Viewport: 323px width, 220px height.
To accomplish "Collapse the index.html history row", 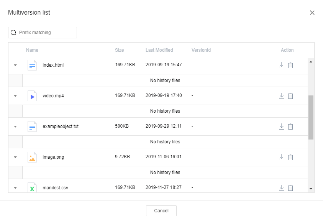I will [15, 65].
